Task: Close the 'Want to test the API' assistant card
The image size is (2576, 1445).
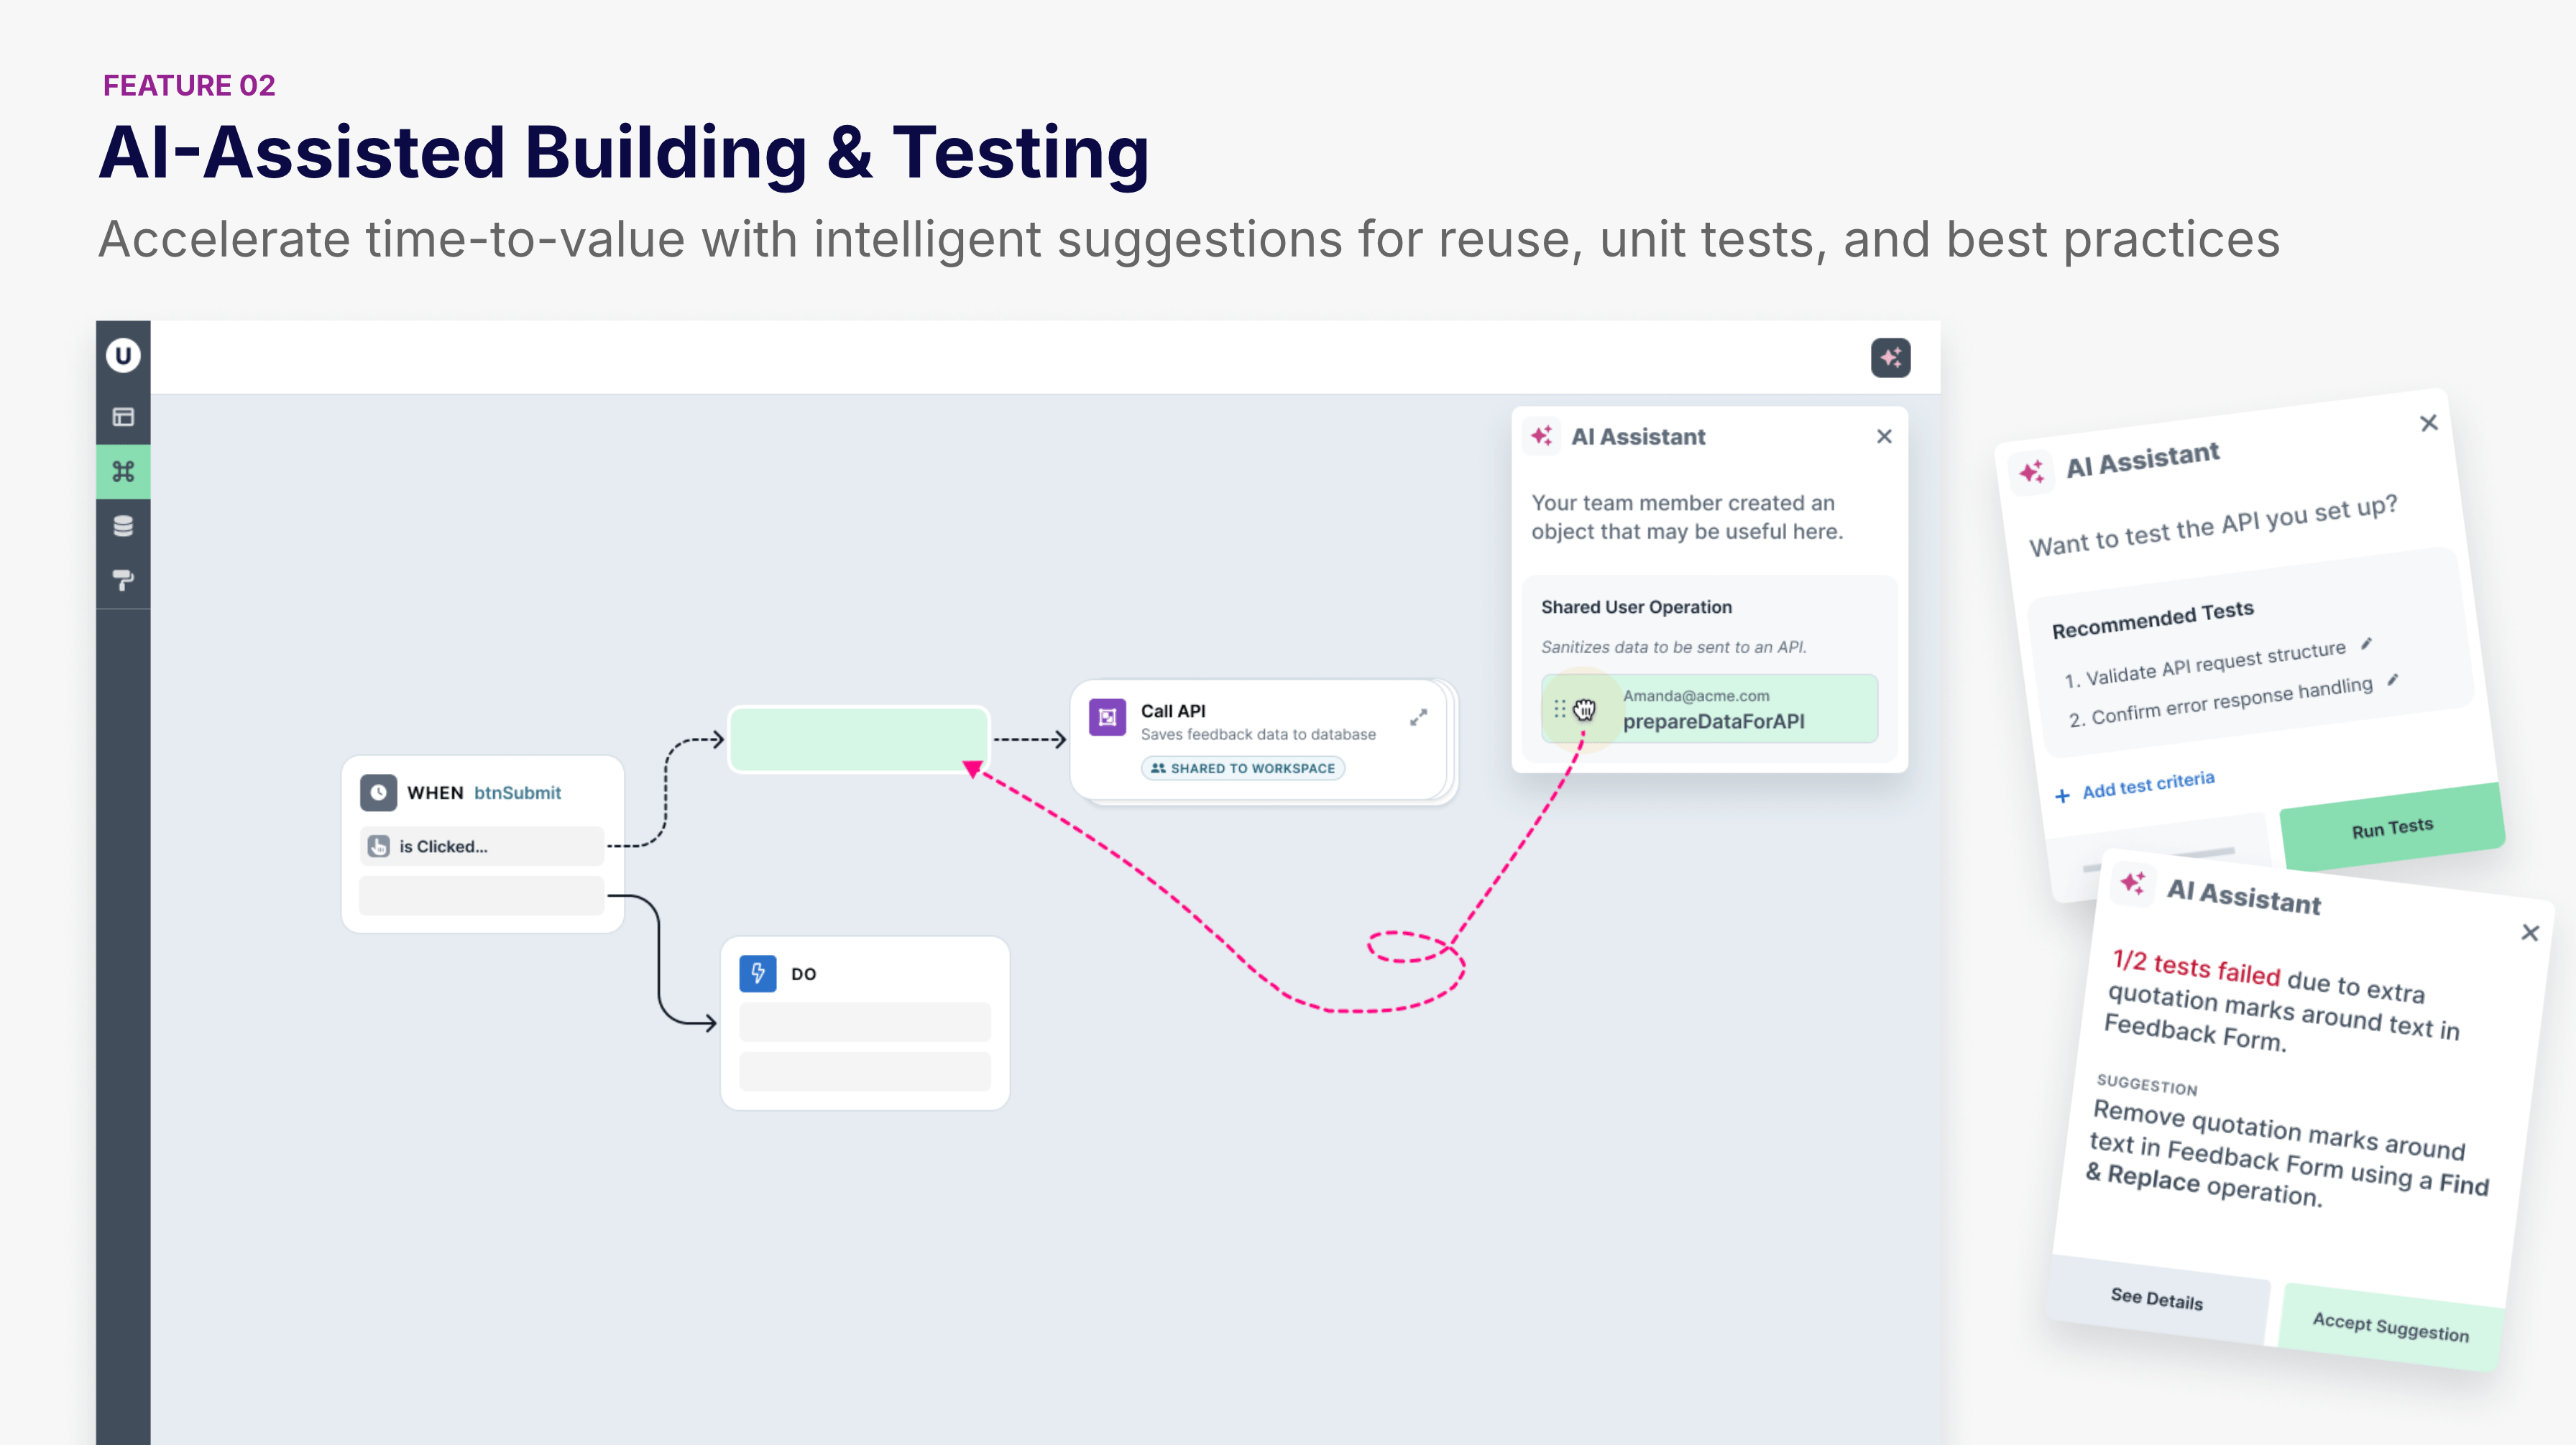Action: coord(2428,423)
